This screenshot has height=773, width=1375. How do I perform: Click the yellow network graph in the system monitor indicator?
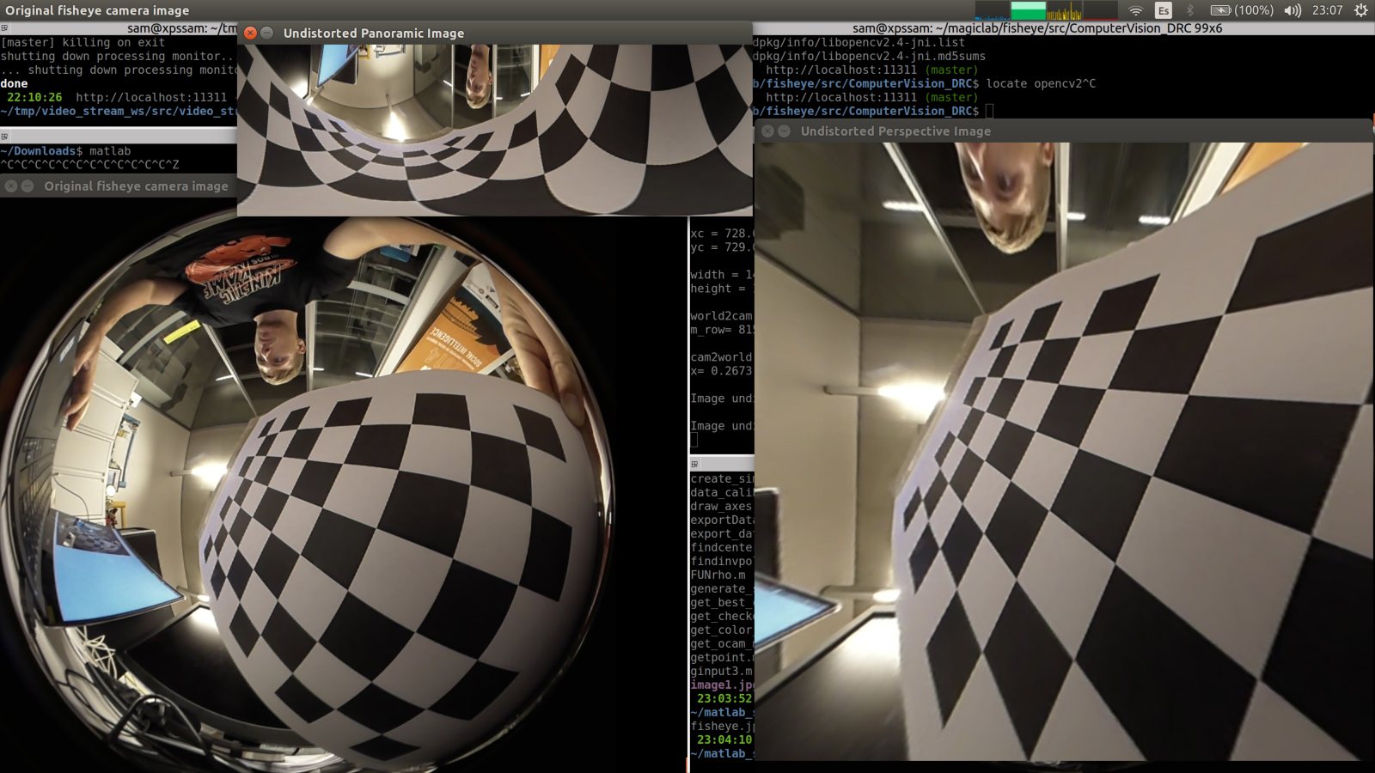[x=1064, y=10]
